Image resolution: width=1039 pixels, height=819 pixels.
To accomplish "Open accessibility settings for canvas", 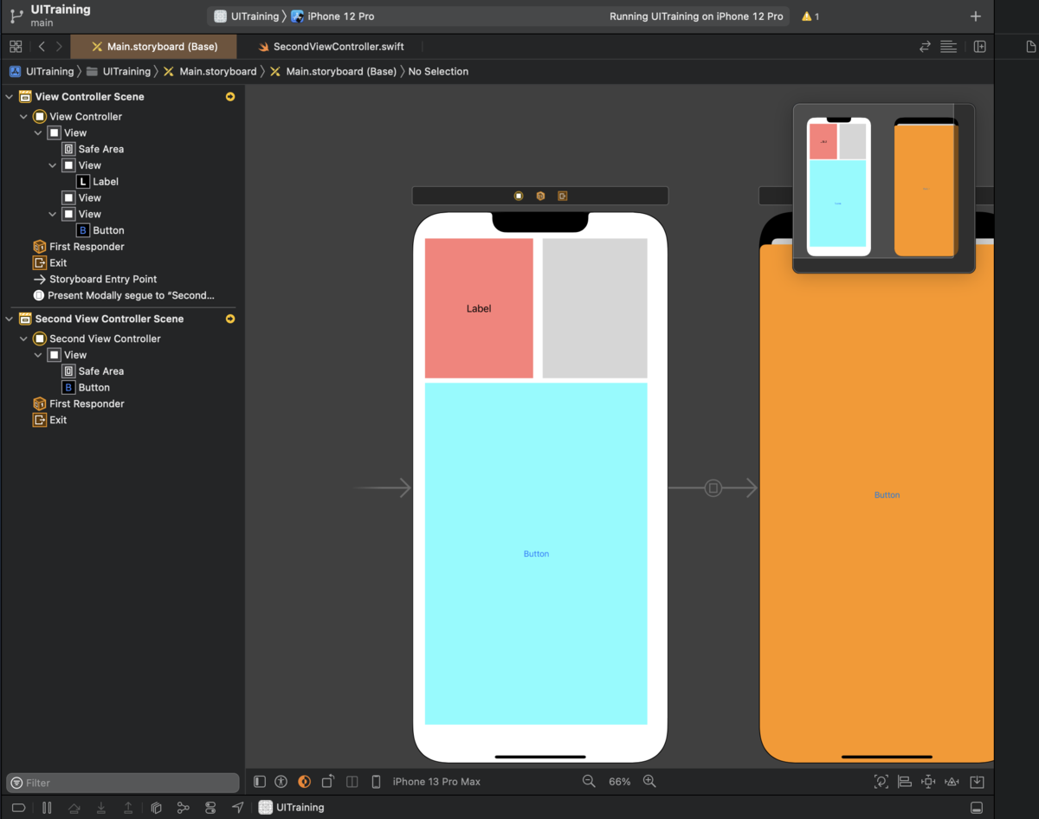I will [x=281, y=782].
